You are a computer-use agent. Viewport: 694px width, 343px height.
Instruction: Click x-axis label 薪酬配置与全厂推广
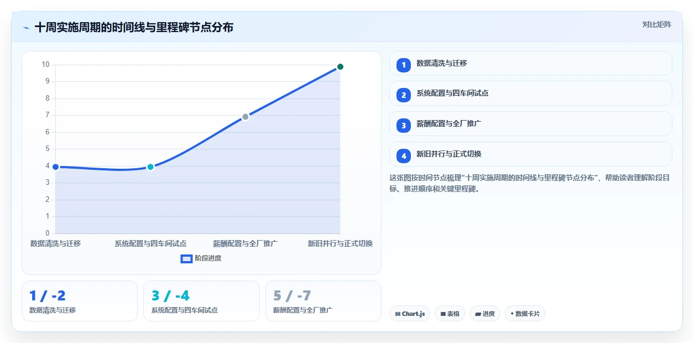point(246,243)
